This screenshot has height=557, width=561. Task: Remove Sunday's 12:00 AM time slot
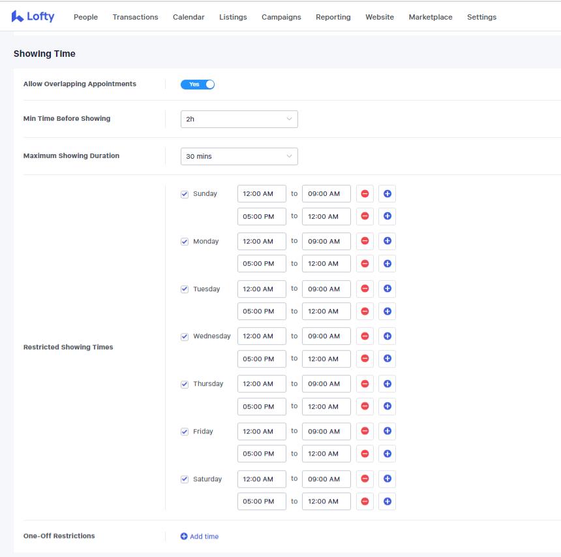tap(365, 193)
